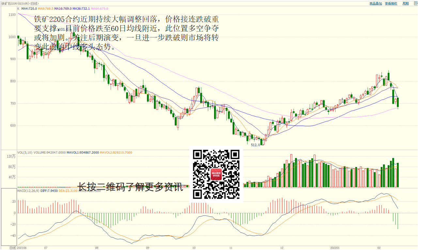Click the QR code image

[x=216, y=174]
